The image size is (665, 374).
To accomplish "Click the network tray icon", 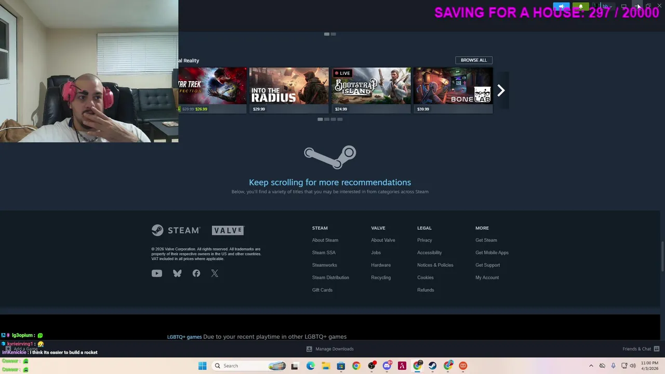I will 624,366.
